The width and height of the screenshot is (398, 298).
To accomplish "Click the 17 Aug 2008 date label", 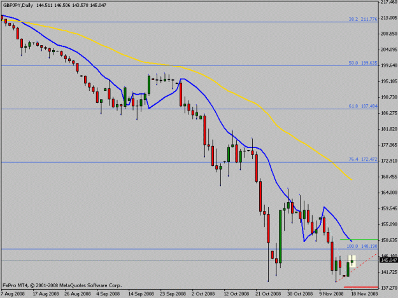I will click(46, 294).
